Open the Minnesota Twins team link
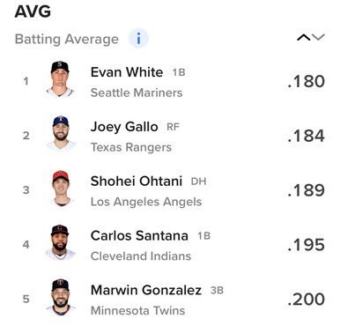340x326 pixels. [x=137, y=311]
